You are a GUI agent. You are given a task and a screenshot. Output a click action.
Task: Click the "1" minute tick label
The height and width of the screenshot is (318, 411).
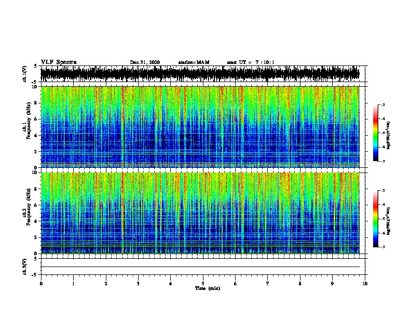click(73, 284)
